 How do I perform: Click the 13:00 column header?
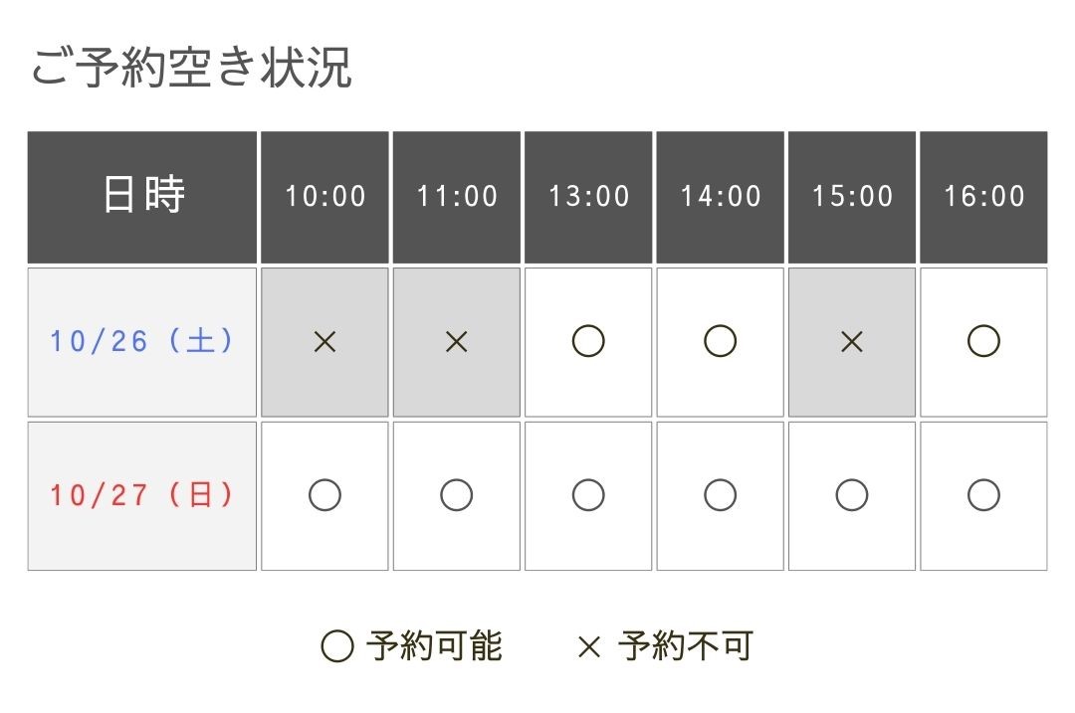(588, 197)
